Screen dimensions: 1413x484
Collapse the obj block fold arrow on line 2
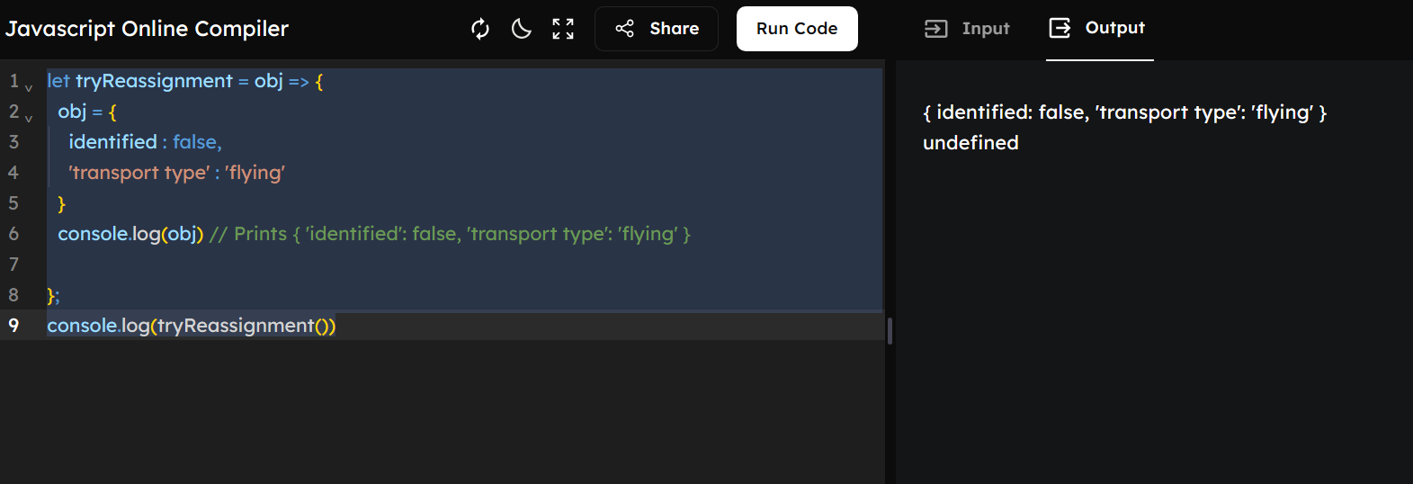pyautogui.click(x=29, y=118)
